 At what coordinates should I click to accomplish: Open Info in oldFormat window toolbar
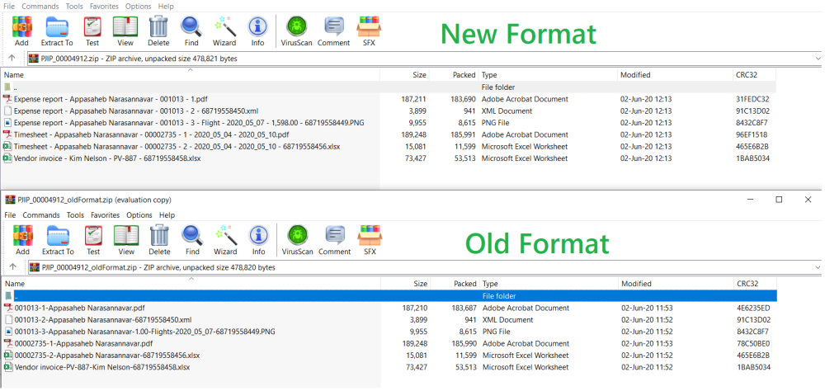(x=258, y=239)
